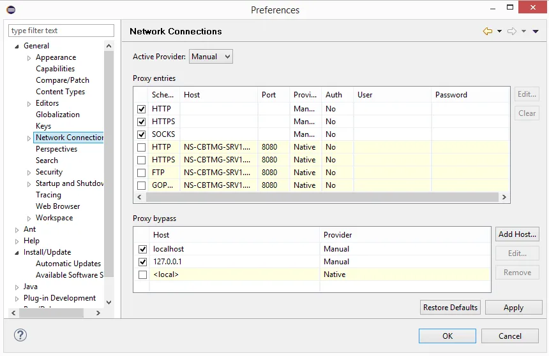Click the Apply button
The width and height of the screenshot is (549, 356).
pos(513,308)
